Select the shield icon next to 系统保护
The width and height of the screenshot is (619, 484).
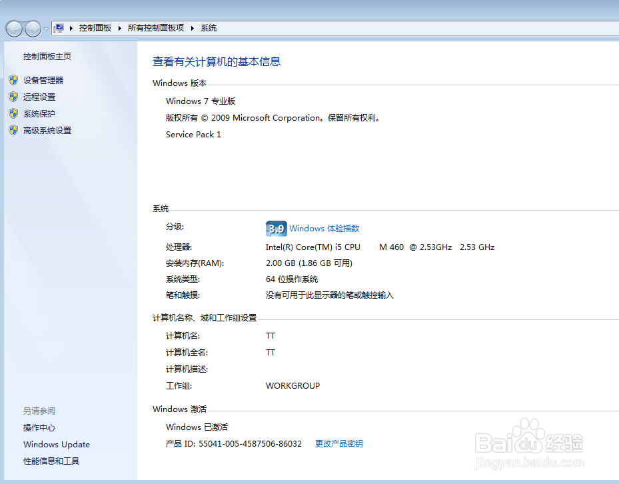tap(14, 113)
